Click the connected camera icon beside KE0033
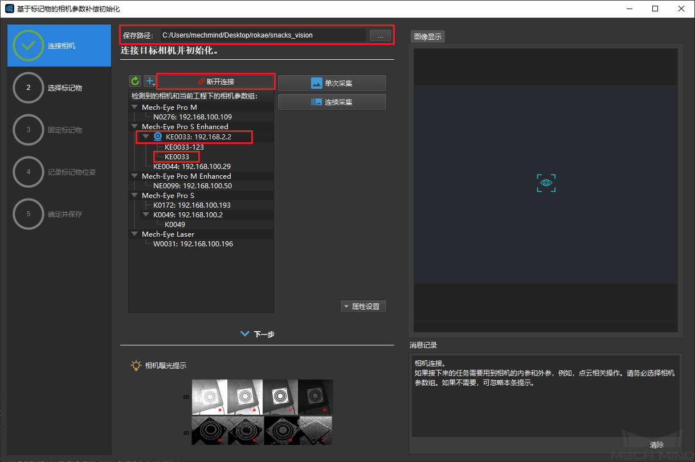The height and width of the screenshot is (462, 695). pyautogui.click(x=158, y=137)
